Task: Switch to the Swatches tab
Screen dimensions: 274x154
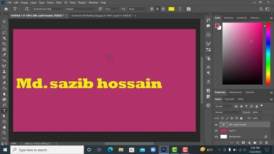Action: [x=228, y=18]
